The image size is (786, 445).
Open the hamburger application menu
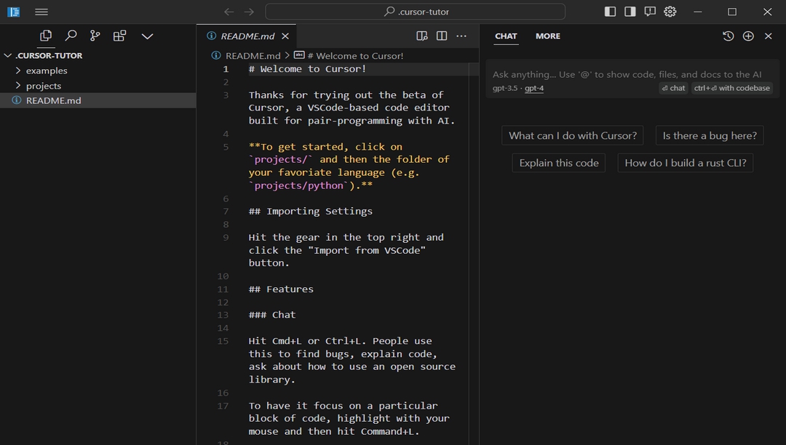pyautogui.click(x=41, y=12)
